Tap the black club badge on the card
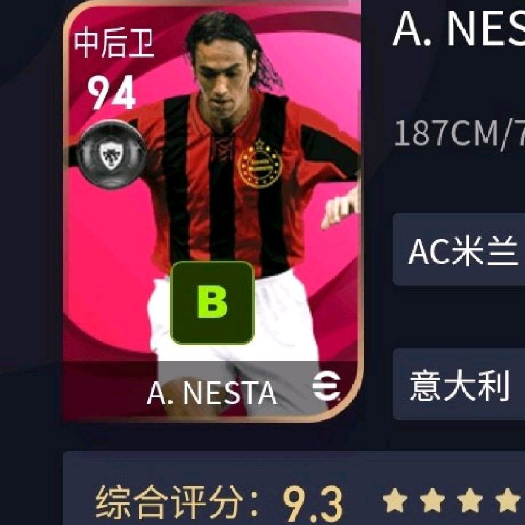The height and width of the screenshot is (525, 525). (111, 155)
